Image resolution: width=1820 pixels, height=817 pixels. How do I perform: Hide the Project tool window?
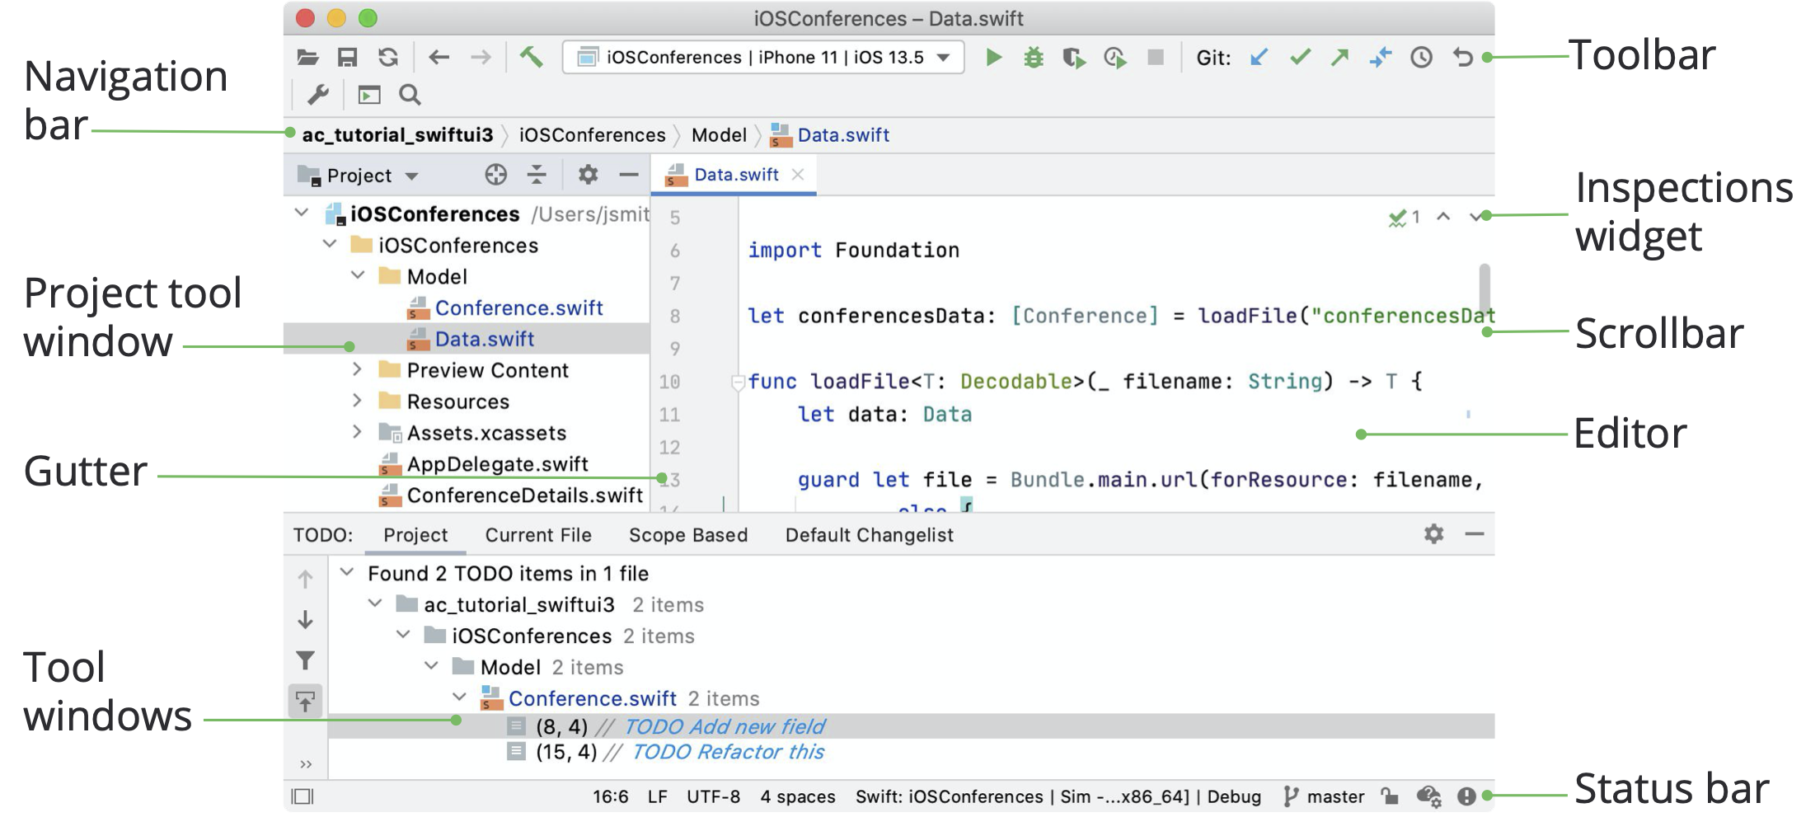click(629, 174)
